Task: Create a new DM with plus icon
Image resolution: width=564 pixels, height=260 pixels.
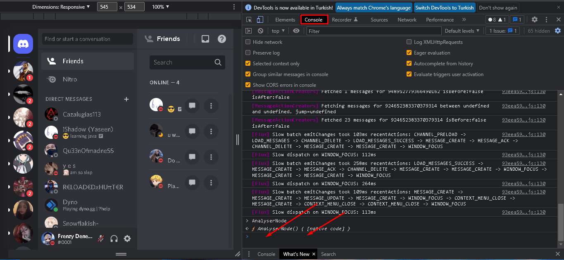Action: tap(126, 99)
